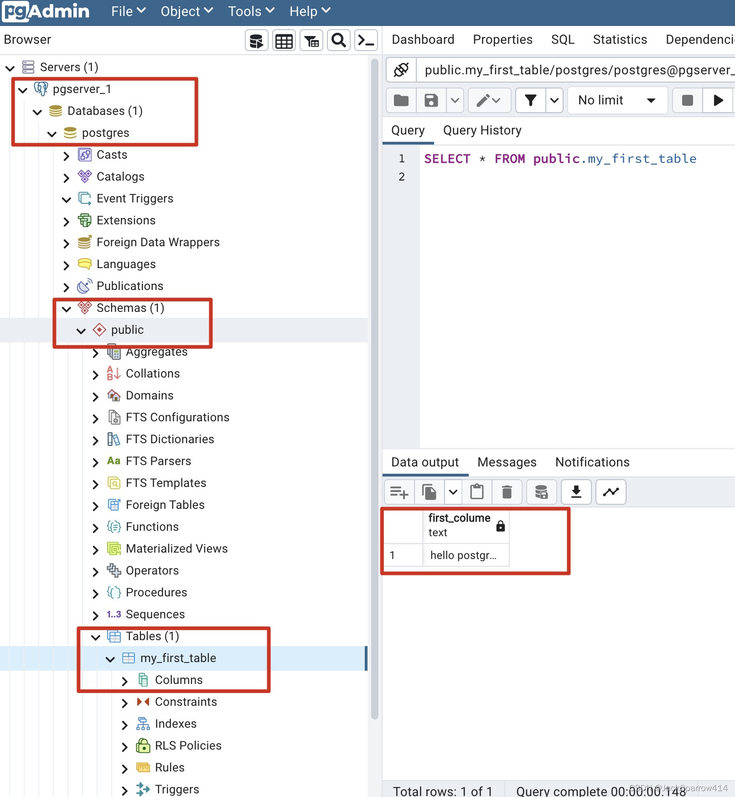735x797 pixels.
Task: Switch to the Properties tab
Action: coord(502,40)
